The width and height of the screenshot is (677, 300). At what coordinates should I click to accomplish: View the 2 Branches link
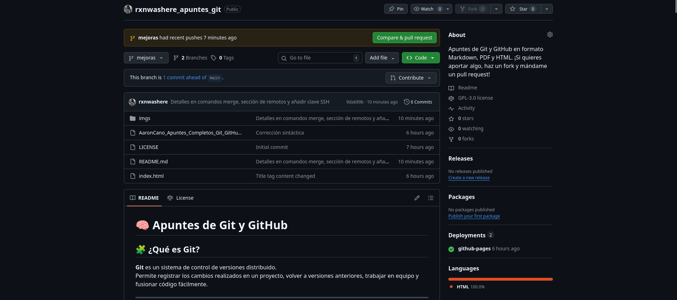[191, 58]
